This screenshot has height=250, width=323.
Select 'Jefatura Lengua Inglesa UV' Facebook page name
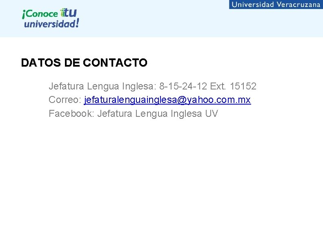[158, 114]
